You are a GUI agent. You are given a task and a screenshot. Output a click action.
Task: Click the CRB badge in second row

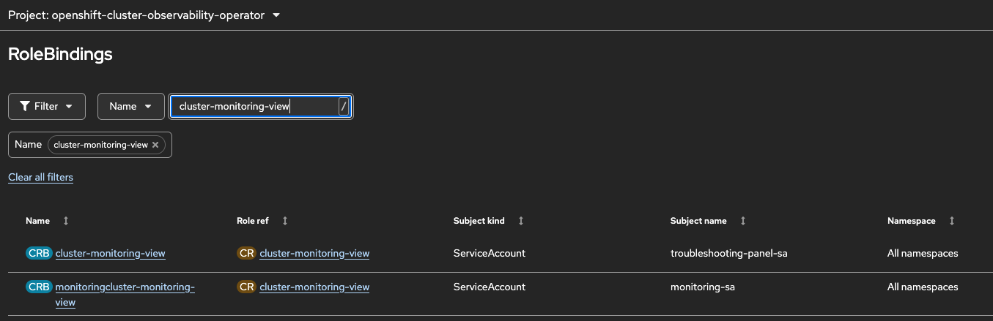[x=39, y=287]
